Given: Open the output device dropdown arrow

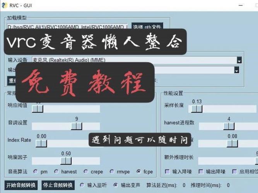Looking at the screenshot, I should pos(236,70).
